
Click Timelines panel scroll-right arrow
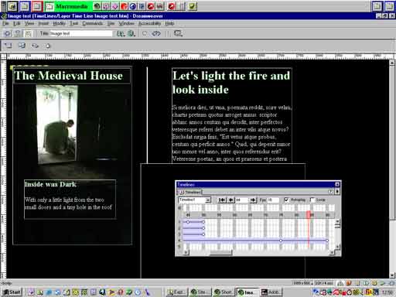coord(332,252)
